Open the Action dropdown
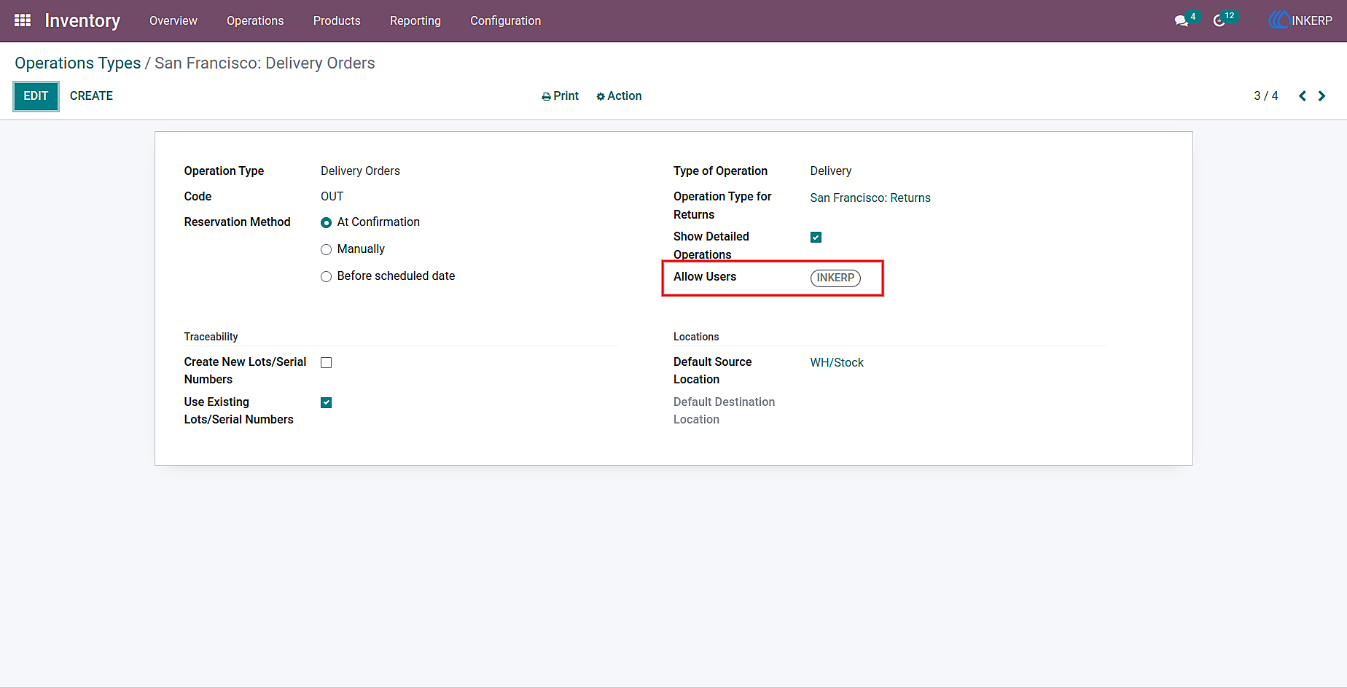 [x=619, y=96]
